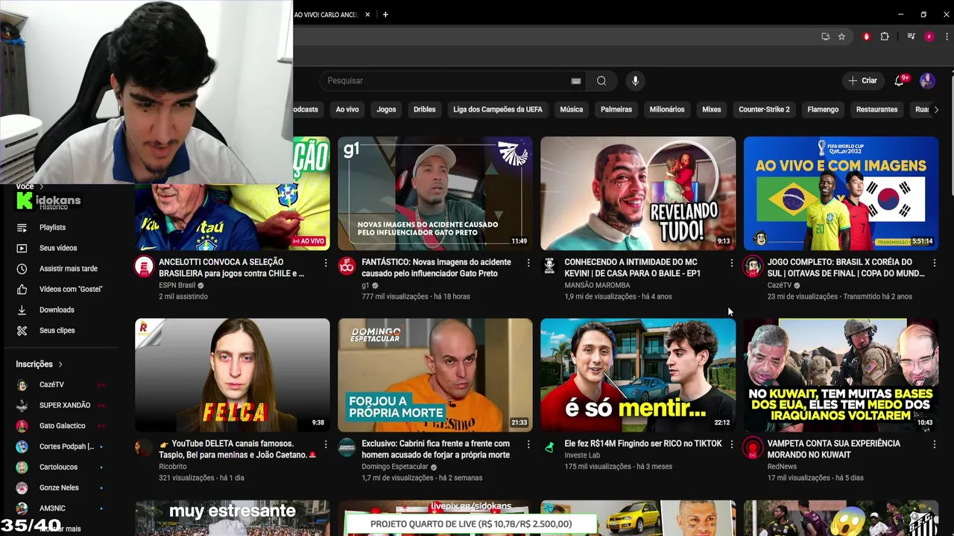This screenshot has width=954, height=536.
Task: Click install app icon in address bar
Action: click(x=825, y=36)
